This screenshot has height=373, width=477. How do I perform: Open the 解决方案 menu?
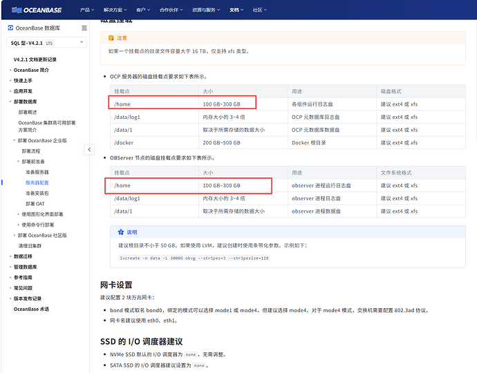[x=115, y=10]
